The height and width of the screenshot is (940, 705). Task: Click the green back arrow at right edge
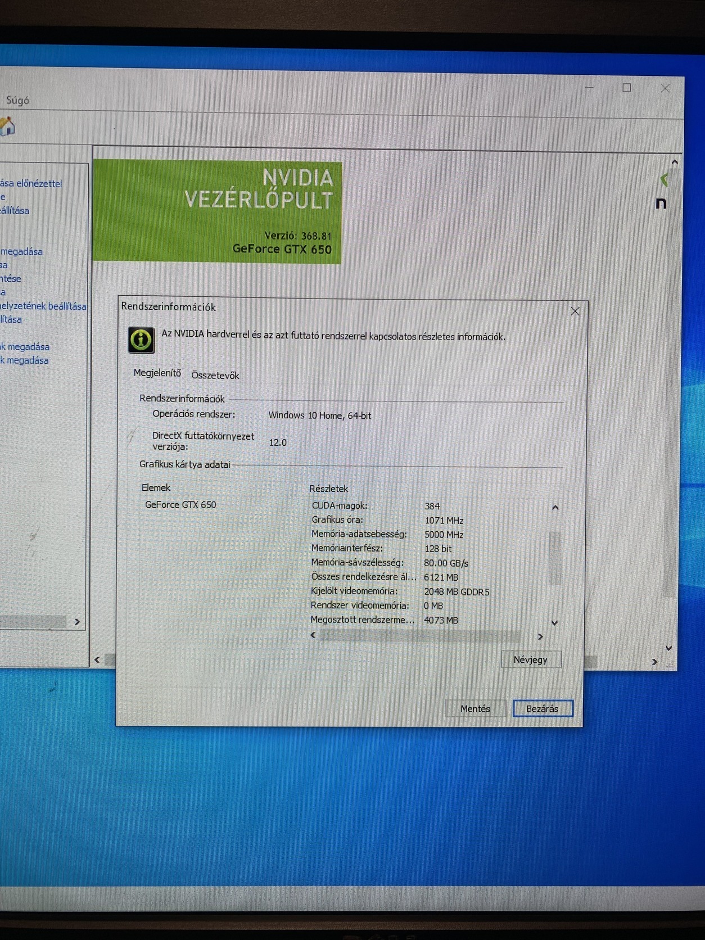(665, 180)
